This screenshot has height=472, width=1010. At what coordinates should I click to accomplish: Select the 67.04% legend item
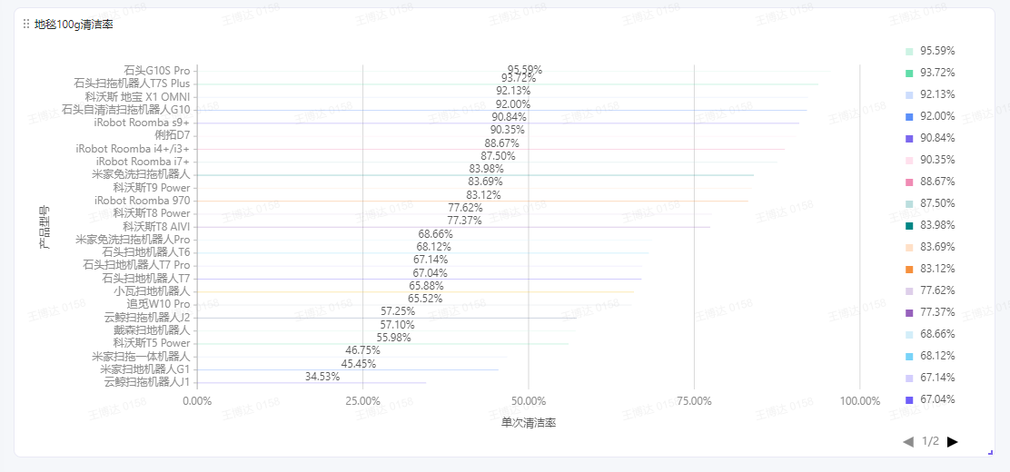point(930,400)
